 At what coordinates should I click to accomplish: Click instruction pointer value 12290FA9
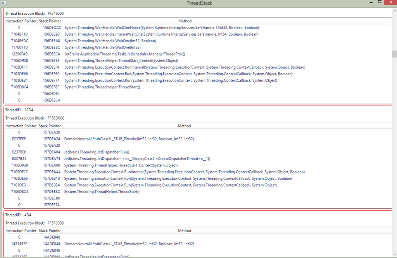coord(19,54)
